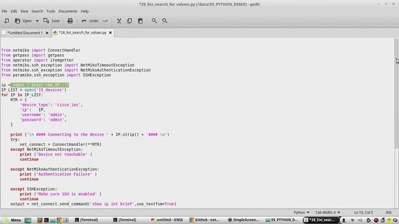The width and height of the screenshot is (399, 224).
Task: Open the Tools menu
Action: pos(50,11)
